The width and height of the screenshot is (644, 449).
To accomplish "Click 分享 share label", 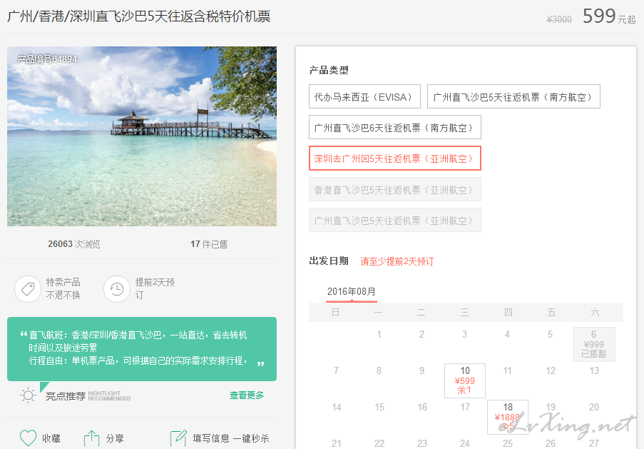I will point(115,438).
